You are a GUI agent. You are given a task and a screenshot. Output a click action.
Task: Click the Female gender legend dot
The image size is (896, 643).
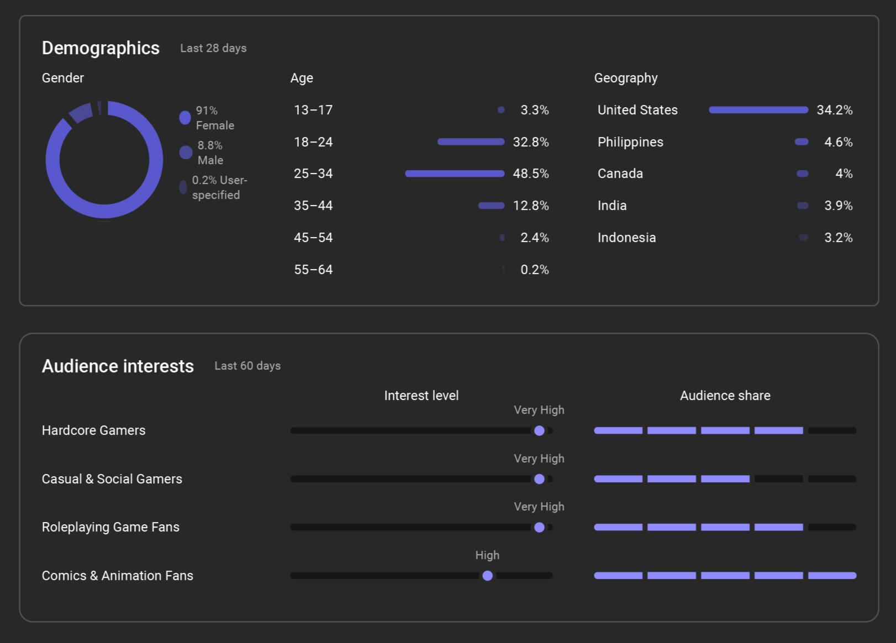coord(185,118)
